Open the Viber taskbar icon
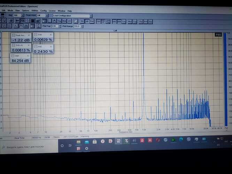232x174 pixels. point(189,139)
